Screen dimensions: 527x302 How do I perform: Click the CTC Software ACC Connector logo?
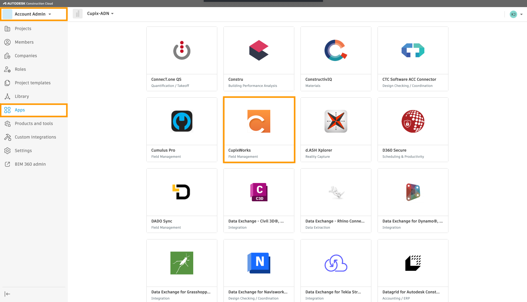click(413, 51)
